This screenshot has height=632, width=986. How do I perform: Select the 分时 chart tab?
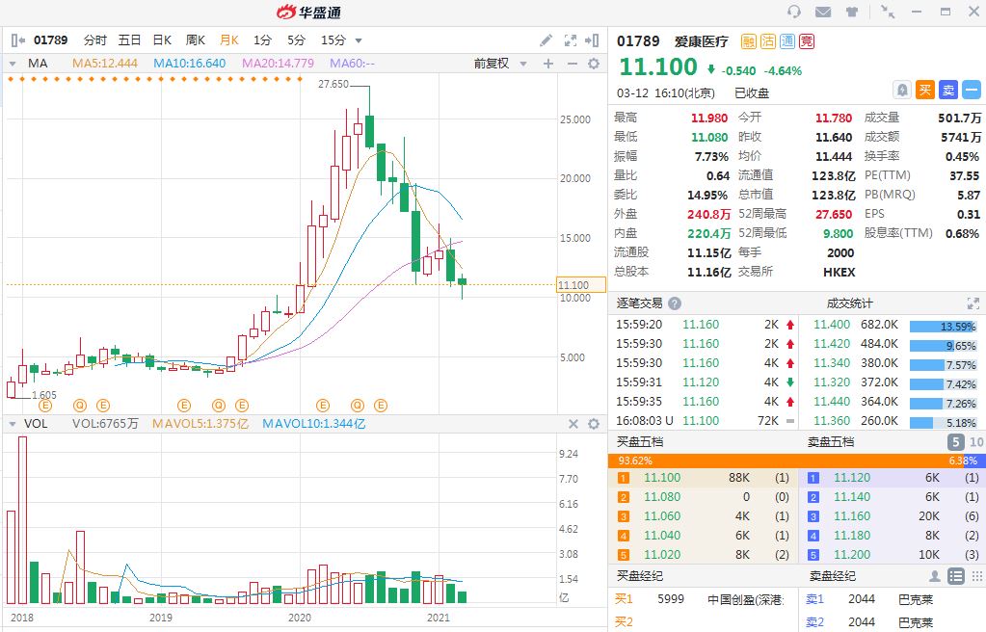(94, 40)
